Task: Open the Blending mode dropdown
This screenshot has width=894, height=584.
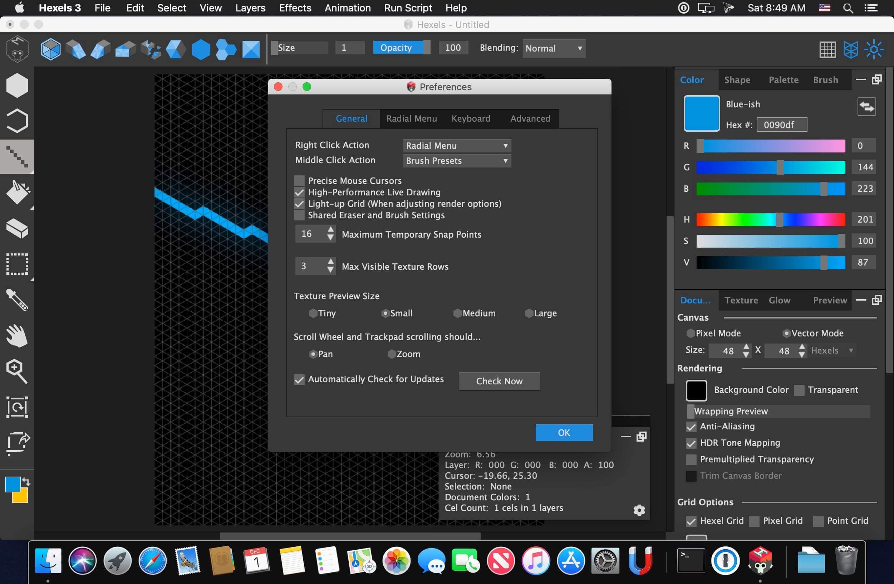Action: 554,48
